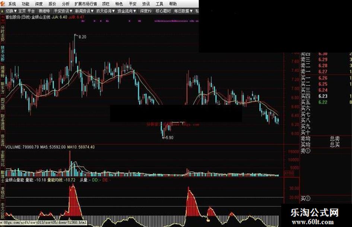Click the 买三 6.24 order row
The width and height of the screenshot is (352, 227).
326,90
